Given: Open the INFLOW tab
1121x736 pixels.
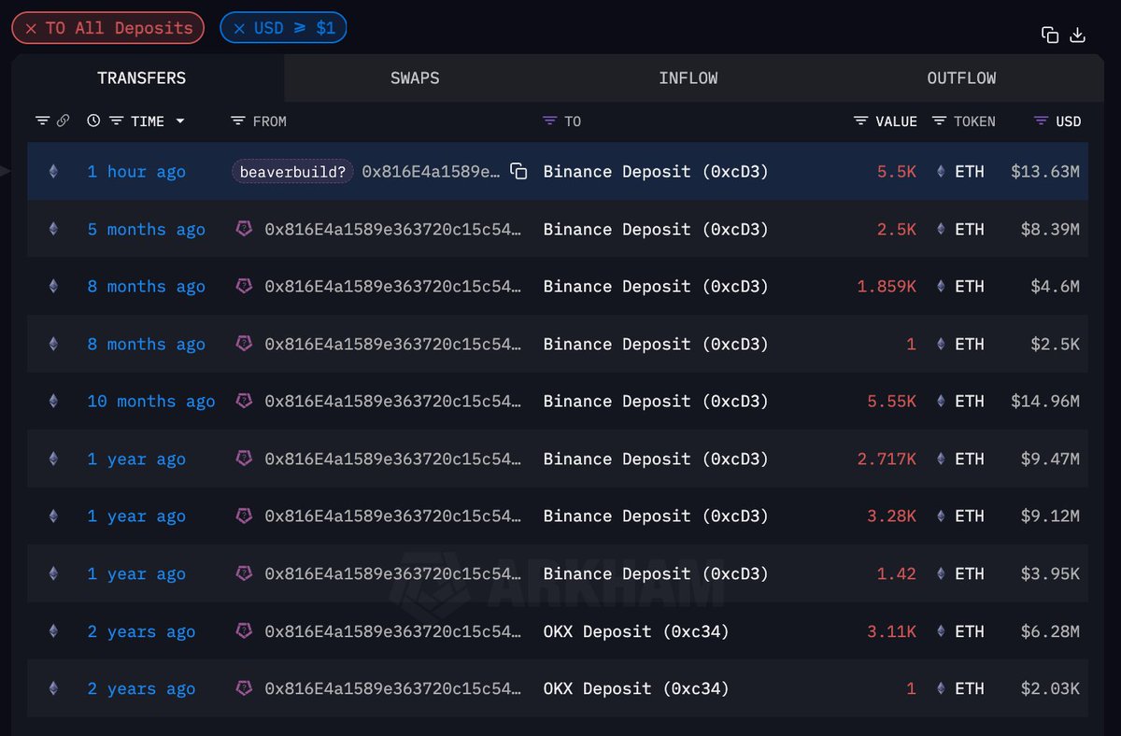Looking at the screenshot, I should (688, 78).
